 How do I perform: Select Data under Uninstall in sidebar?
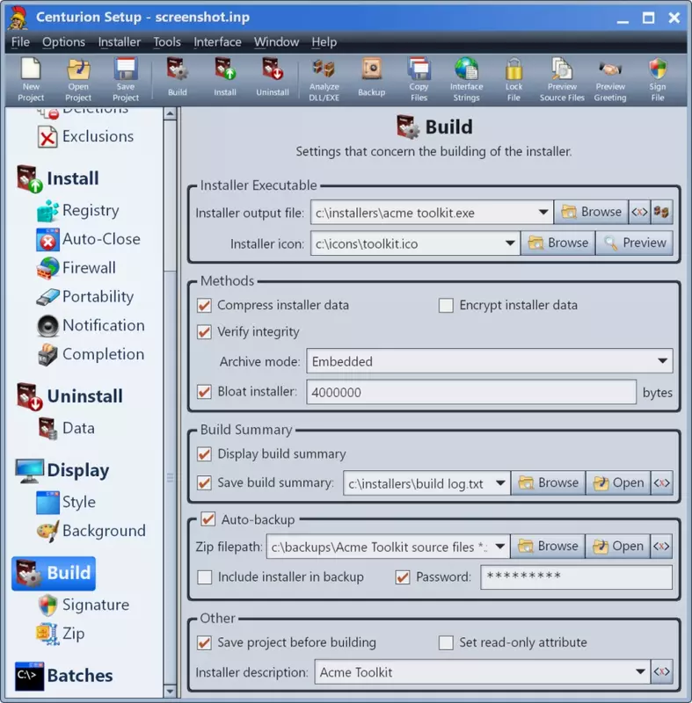(66, 428)
